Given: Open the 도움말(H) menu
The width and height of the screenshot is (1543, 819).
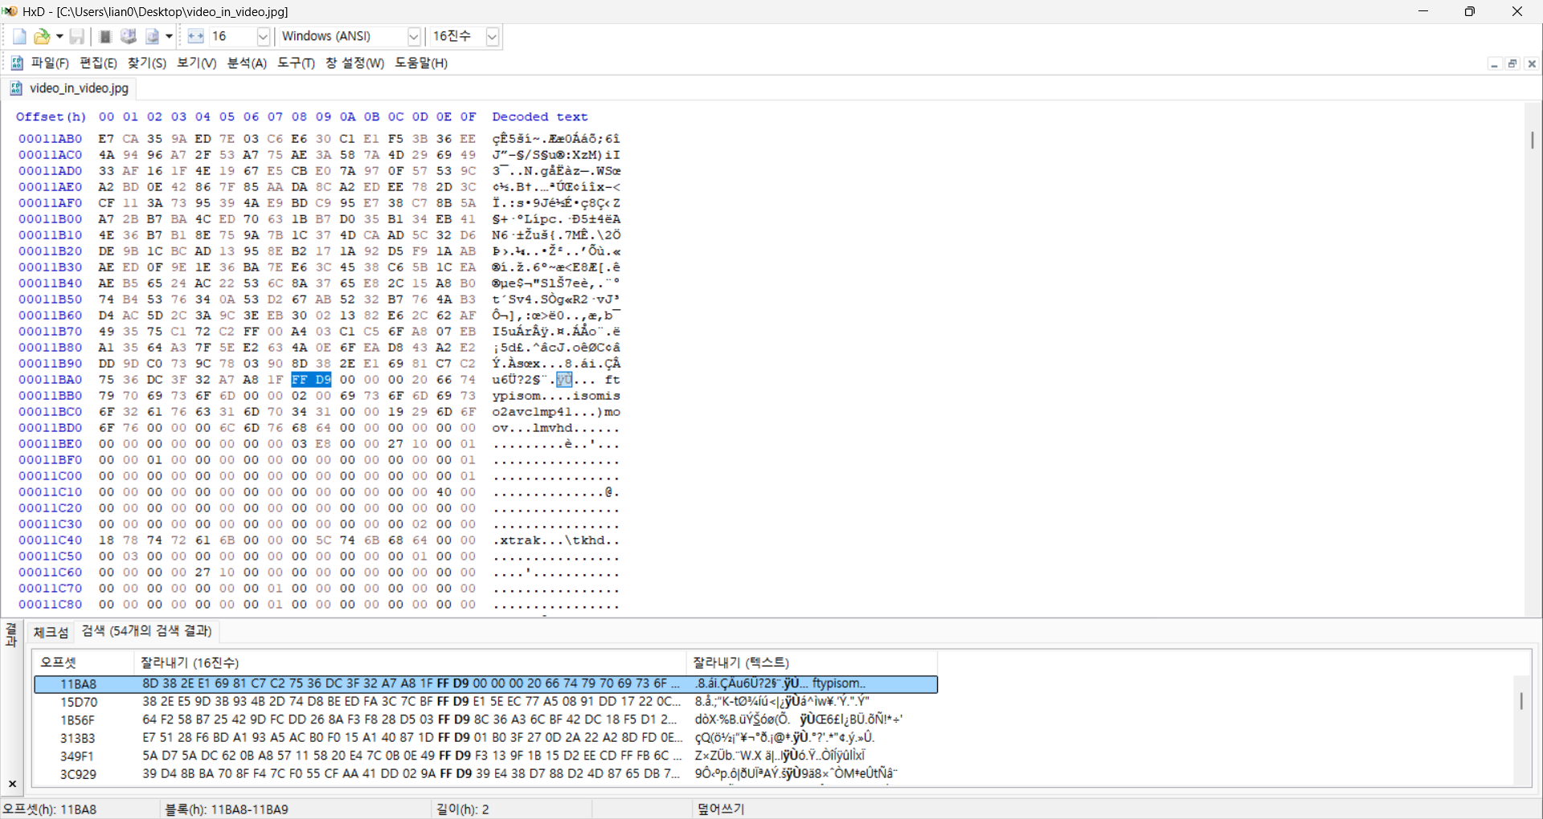Looking at the screenshot, I should tap(421, 63).
